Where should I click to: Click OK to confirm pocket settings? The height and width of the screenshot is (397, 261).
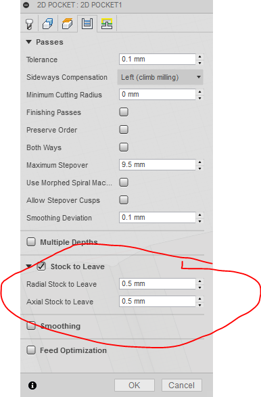coord(135,385)
